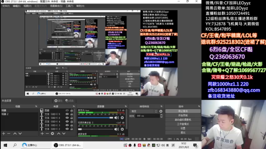The image size is (266, 149).
Task: Click the 启动虚拟摄像机 button
Action: (183, 120)
